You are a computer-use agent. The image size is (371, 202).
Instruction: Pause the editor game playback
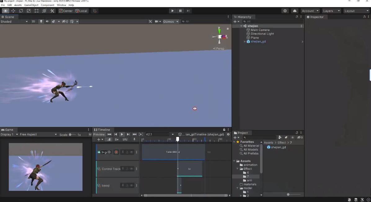click(x=180, y=11)
